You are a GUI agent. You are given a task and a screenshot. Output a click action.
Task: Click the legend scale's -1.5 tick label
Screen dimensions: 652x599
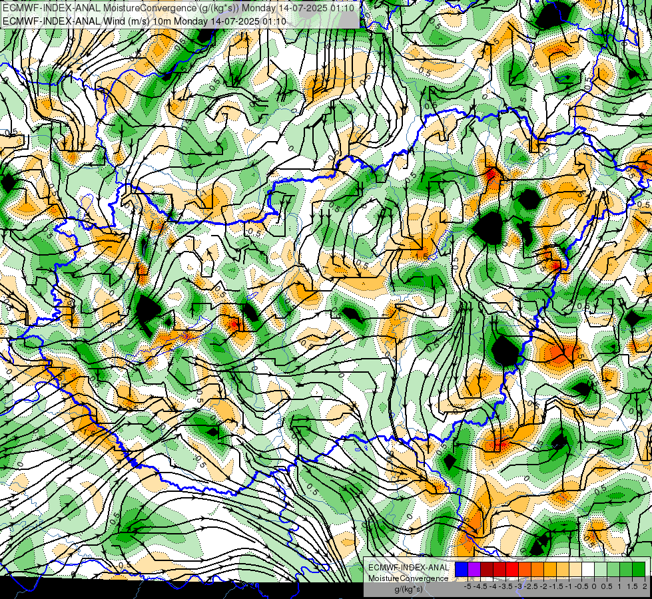(x=556, y=586)
